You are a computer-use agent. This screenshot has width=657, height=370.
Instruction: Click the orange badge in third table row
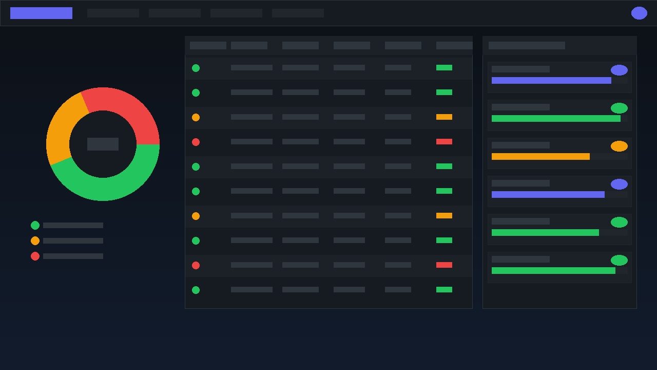click(x=444, y=117)
